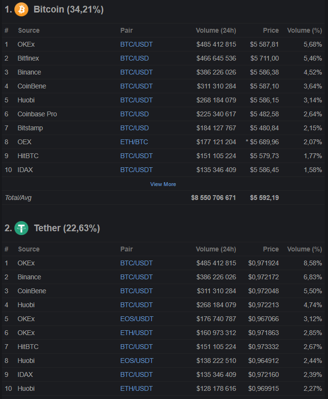Click the Tether (22,63%) heading
This screenshot has height=399, width=328.
pos(67,228)
